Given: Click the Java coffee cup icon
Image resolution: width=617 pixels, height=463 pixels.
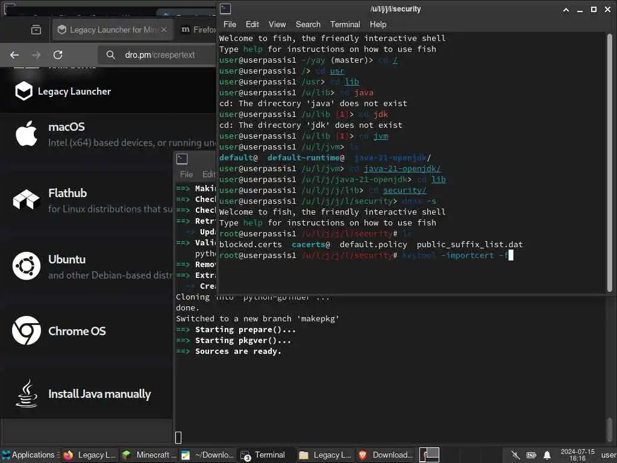Looking at the screenshot, I should point(27,393).
